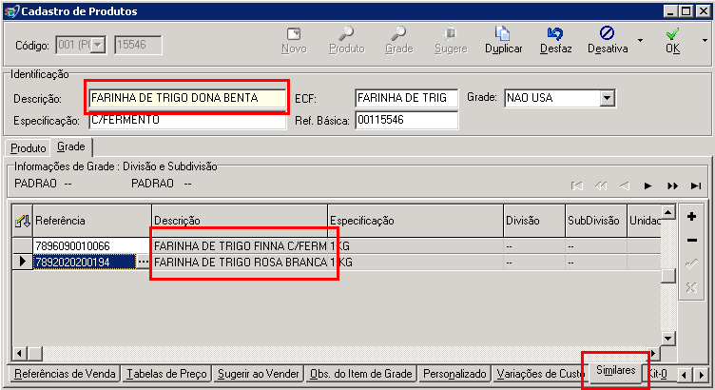Go to next grade record arrow
715x390 pixels.
(647, 185)
